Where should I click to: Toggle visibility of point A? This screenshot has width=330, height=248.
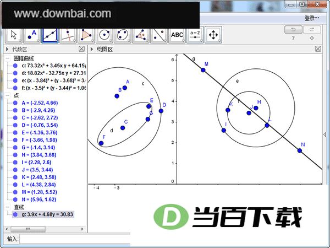coord(15,103)
